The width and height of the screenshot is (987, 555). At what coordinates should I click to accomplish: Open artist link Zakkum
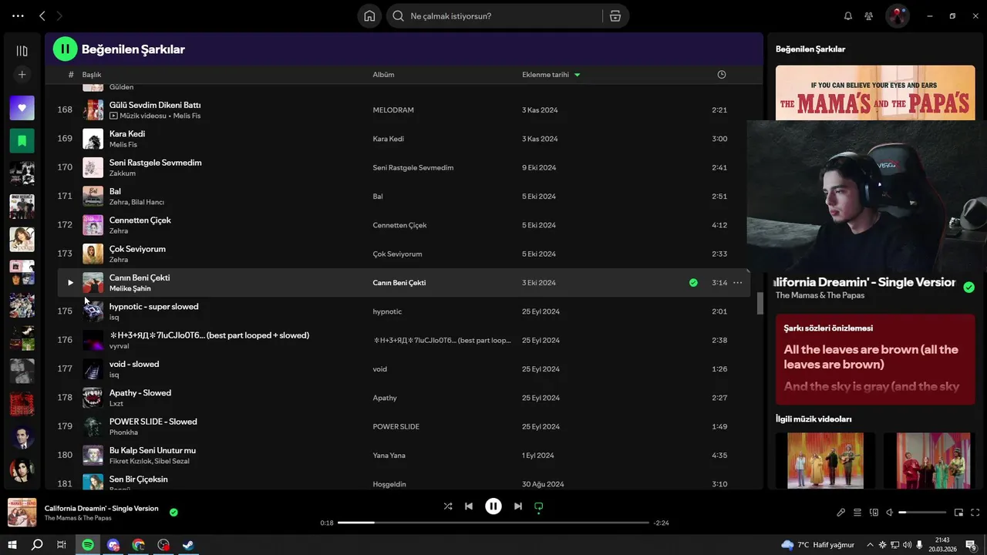122,173
